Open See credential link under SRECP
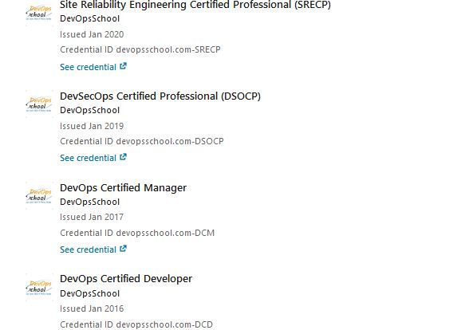 click(x=93, y=67)
